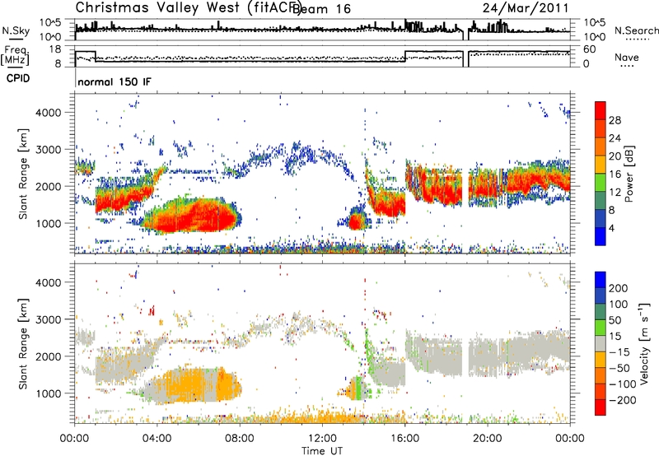
Task: Click the '12' label on Power colorbar
Action: (615, 193)
